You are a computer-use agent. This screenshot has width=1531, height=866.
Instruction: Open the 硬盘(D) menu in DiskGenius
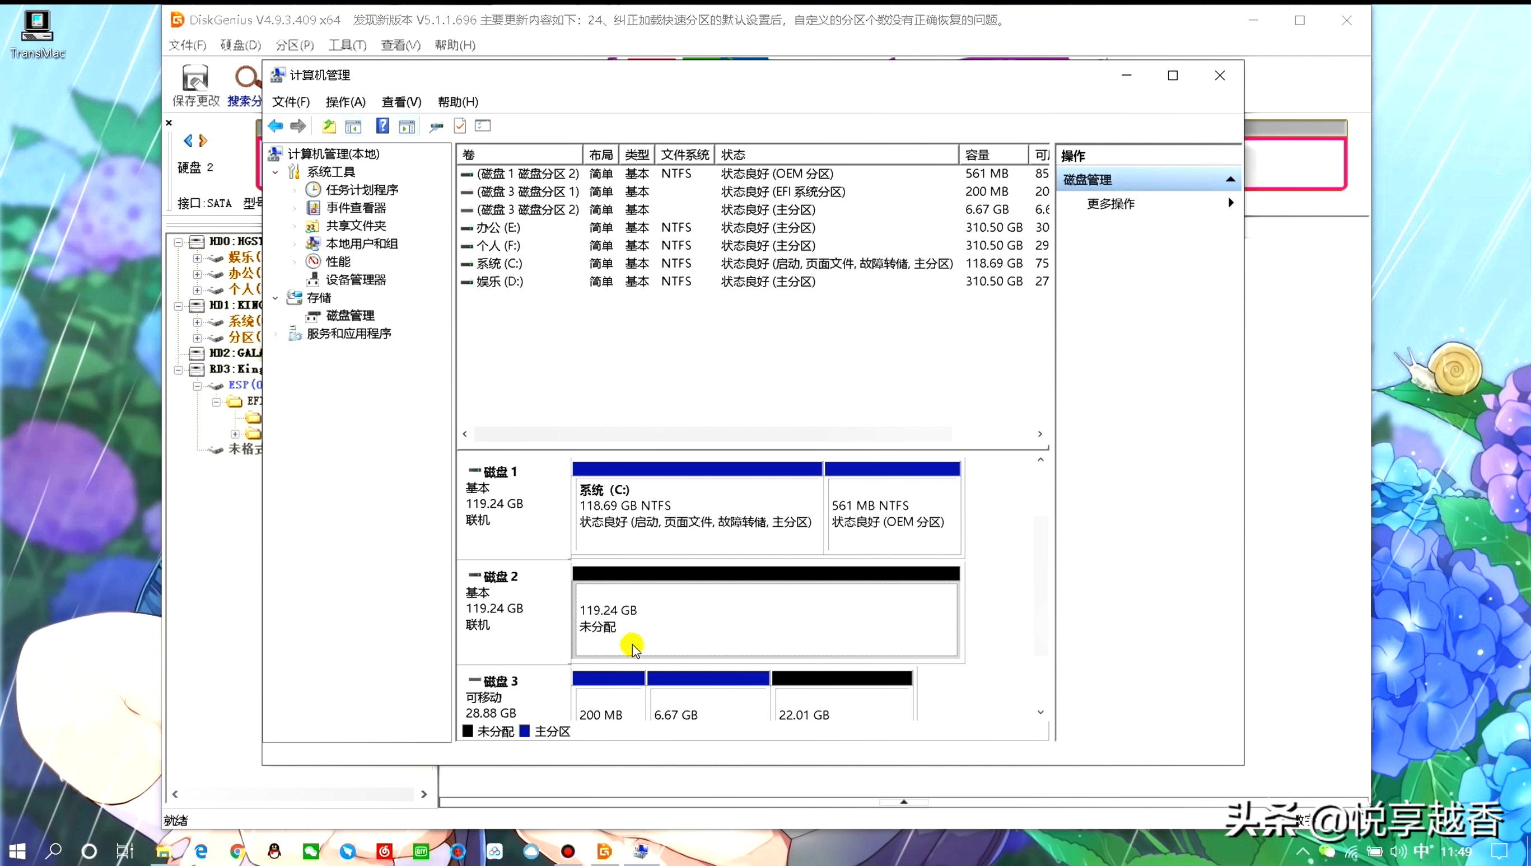[240, 45]
